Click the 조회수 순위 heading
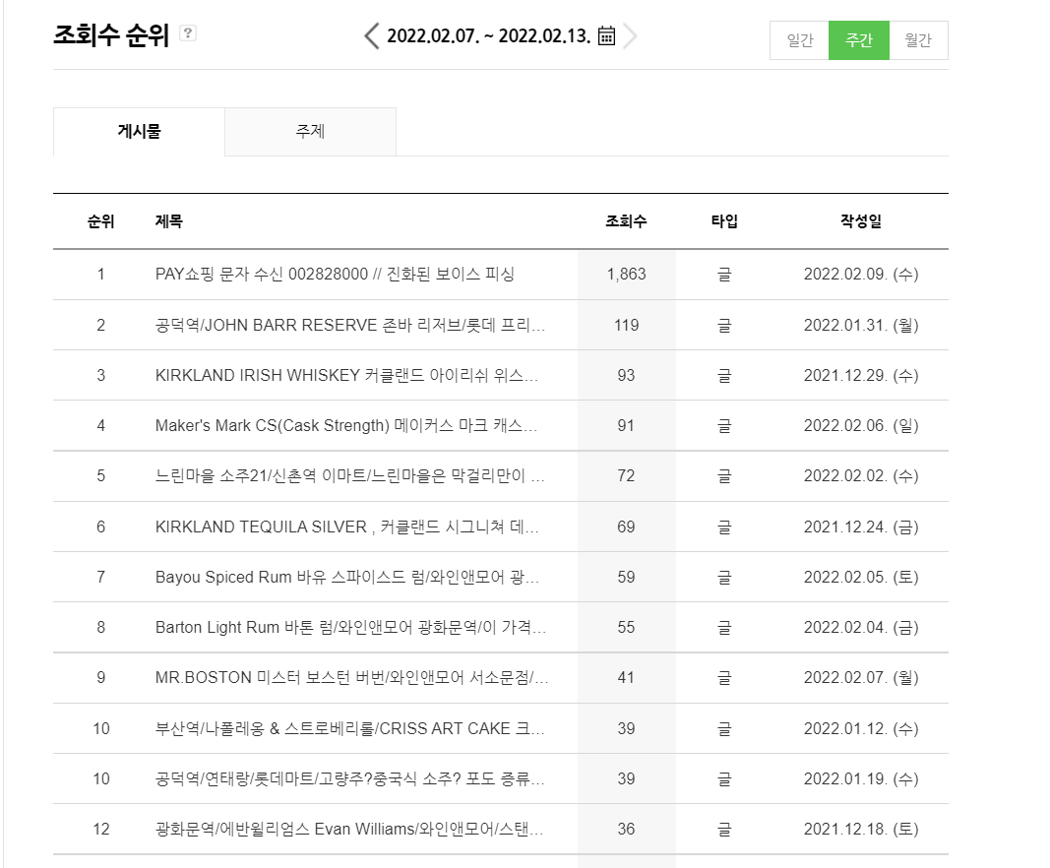1050x868 pixels. (x=111, y=34)
